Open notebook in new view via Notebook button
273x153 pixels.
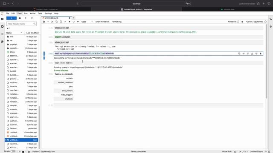click(233, 22)
